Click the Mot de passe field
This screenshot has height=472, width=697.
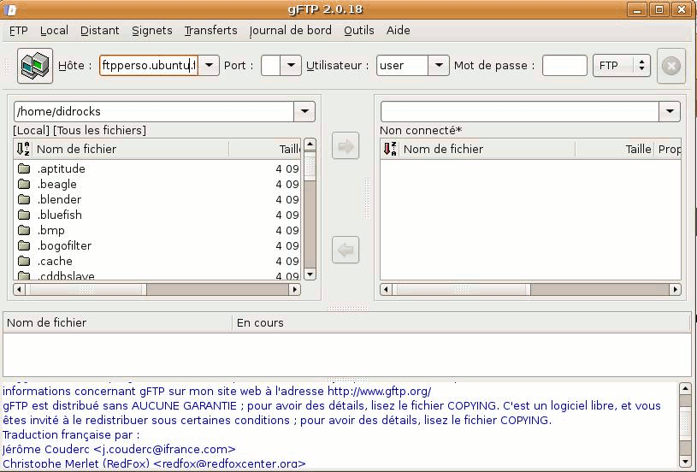(x=564, y=65)
